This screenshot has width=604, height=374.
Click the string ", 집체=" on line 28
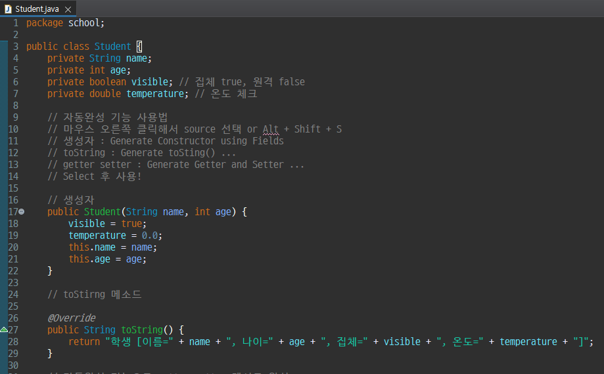[x=344, y=342]
